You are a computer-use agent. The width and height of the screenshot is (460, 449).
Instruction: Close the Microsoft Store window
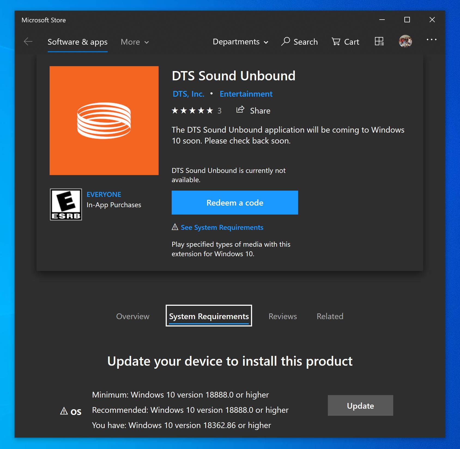point(432,20)
